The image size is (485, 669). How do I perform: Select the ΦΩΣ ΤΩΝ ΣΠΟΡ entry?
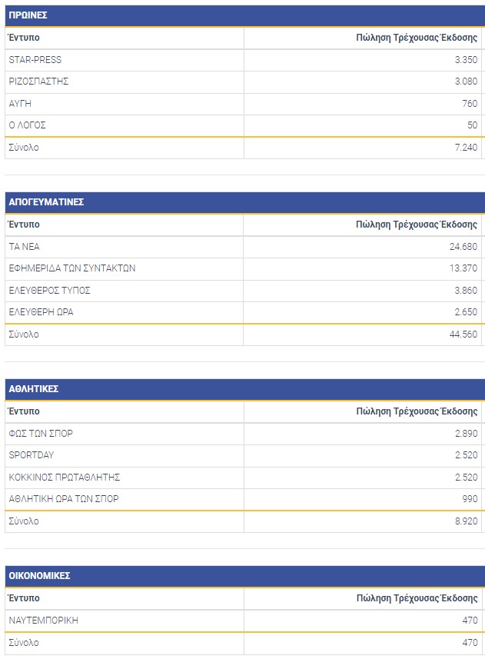click(41, 434)
